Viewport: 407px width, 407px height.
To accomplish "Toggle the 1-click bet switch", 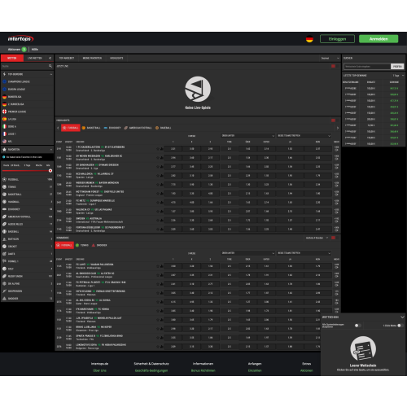I will [400, 326].
